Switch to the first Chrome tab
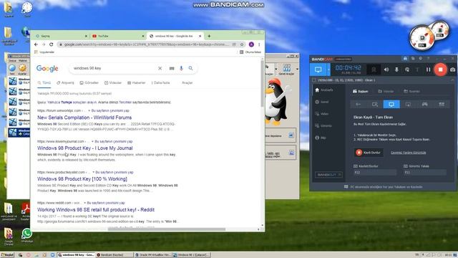The height and width of the screenshot is (258, 458). (x=62, y=36)
